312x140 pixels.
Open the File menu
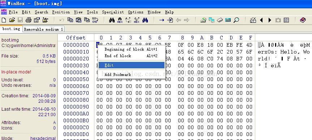[x=13, y=12]
